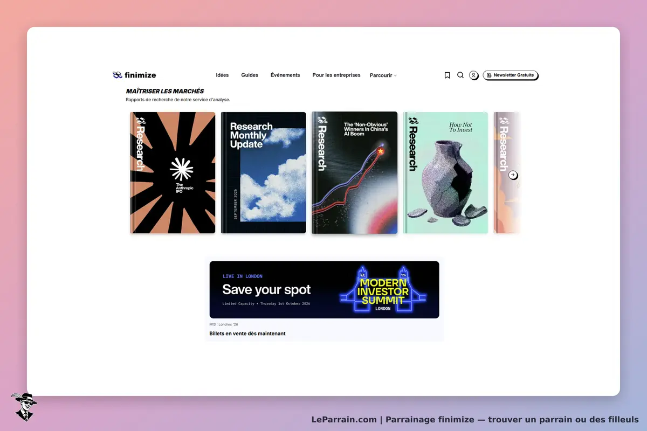Image resolution: width=647 pixels, height=431 pixels.
Task: Open the Idées menu item
Action: 222,75
